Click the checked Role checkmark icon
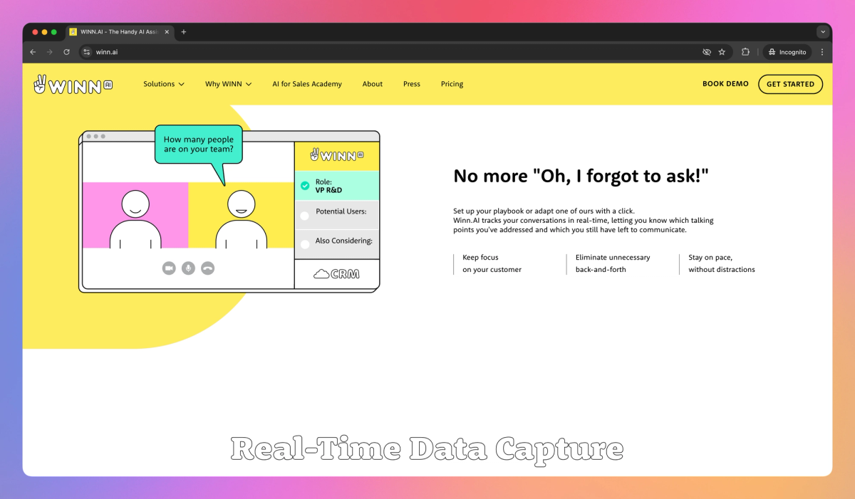The width and height of the screenshot is (855, 499). coord(305,186)
